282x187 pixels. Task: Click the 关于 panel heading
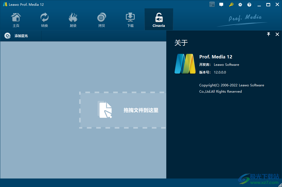pyautogui.click(x=181, y=43)
